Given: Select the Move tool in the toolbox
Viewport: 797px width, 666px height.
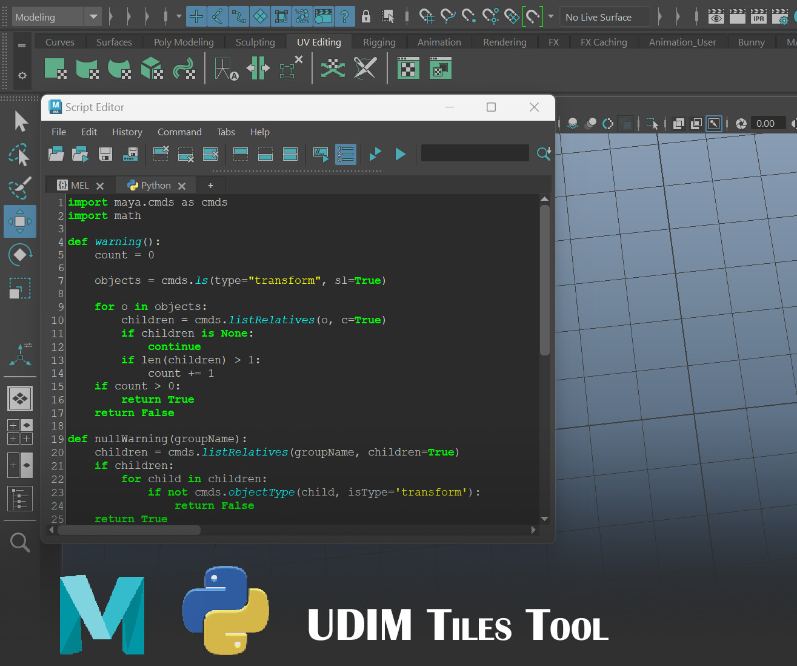Looking at the screenshot, I should (x=20, y=221).
